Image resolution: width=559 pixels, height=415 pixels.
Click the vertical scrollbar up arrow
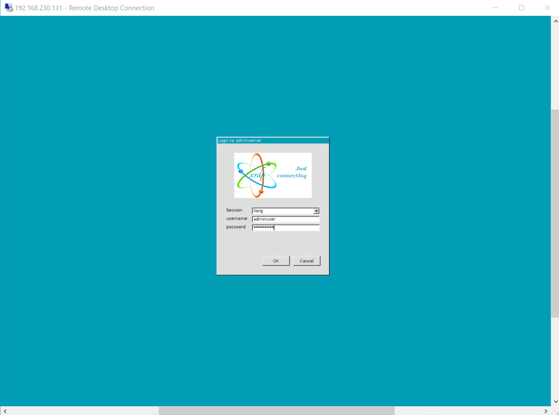(x=555, y=21)
